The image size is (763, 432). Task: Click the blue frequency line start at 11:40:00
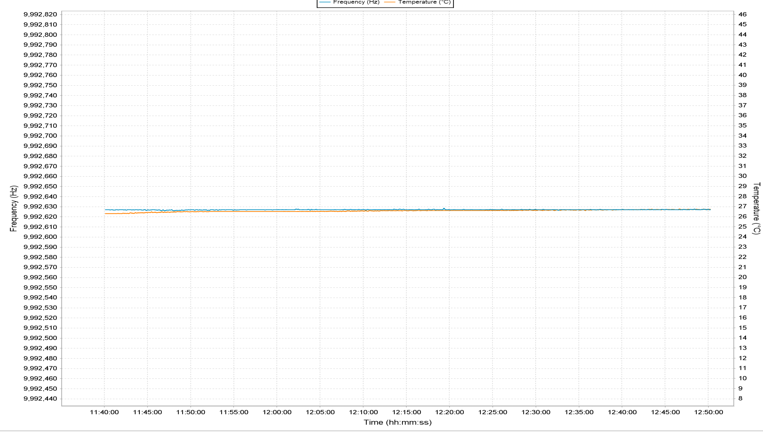point(106,210)
